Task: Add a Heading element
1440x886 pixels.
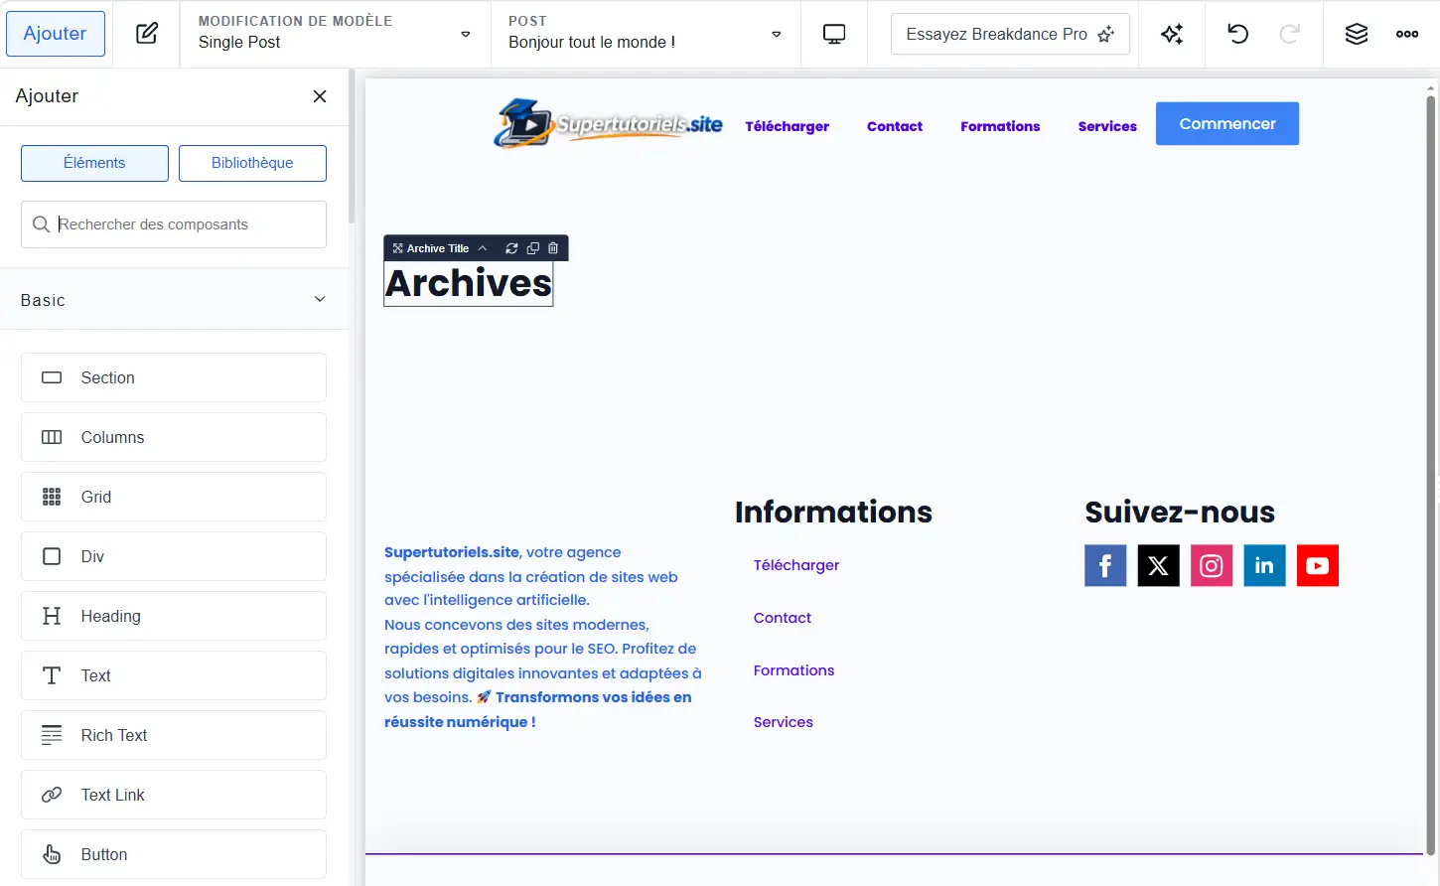Action: pos(174,616)
